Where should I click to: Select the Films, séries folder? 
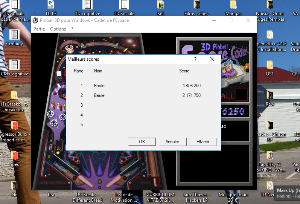click(x=197, y=5)
